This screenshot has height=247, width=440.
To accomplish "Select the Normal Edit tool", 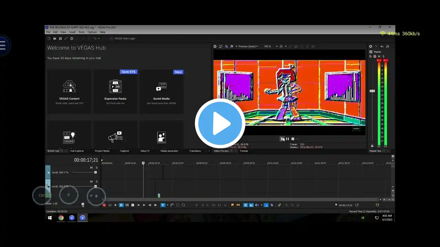I will pos(163,205).
